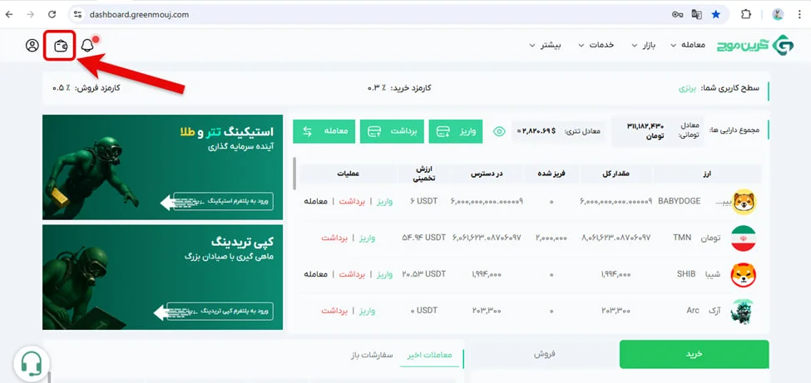Open the copy trading platform entry button
This screenshot has height=383, width=811.
[220, 312]
